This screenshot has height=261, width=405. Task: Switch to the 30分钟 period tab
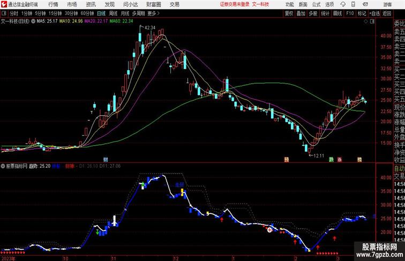[x=71, y=13]
